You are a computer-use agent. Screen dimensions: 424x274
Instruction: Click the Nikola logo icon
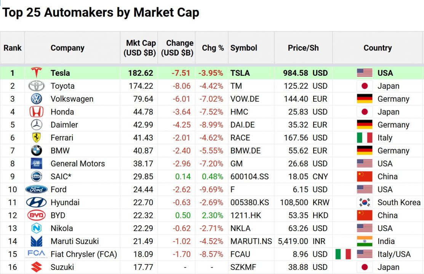tap(36, 228)
